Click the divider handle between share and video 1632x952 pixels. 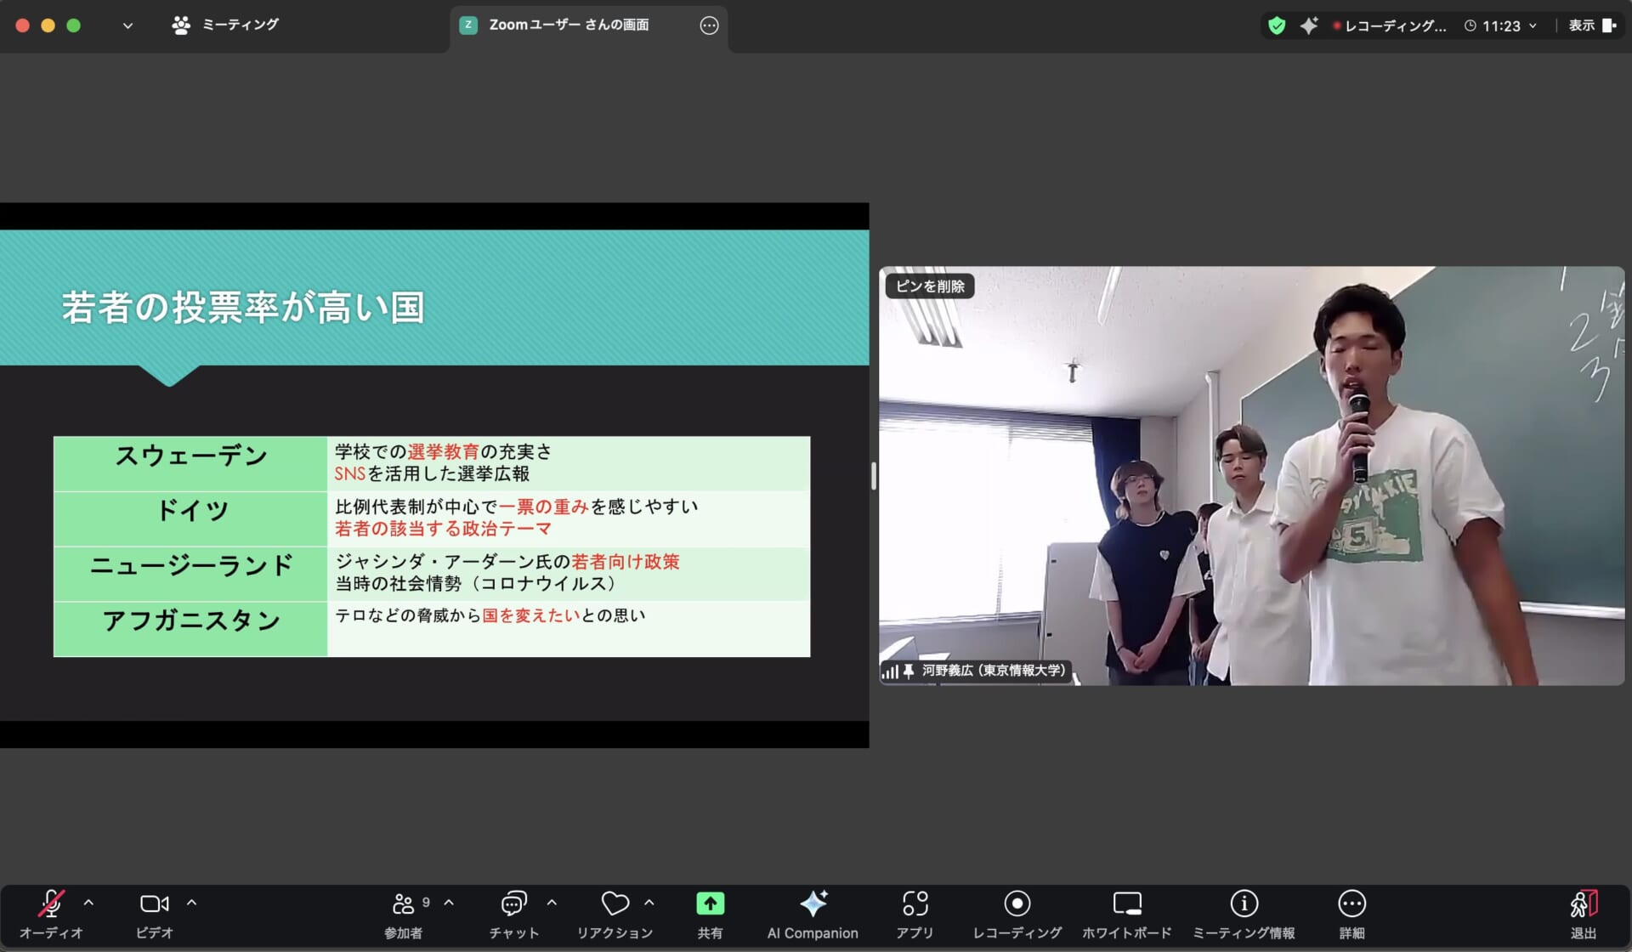[x=873, y=476]
